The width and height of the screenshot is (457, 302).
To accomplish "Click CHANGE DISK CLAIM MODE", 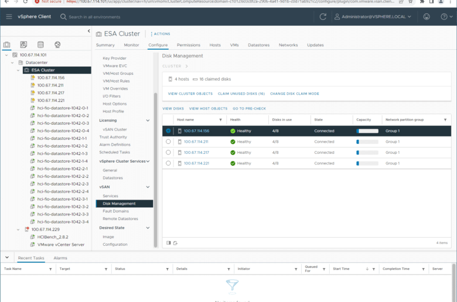I will 294,94.
